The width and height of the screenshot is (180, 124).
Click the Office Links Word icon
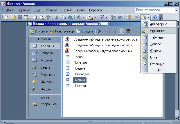(90, 17)
